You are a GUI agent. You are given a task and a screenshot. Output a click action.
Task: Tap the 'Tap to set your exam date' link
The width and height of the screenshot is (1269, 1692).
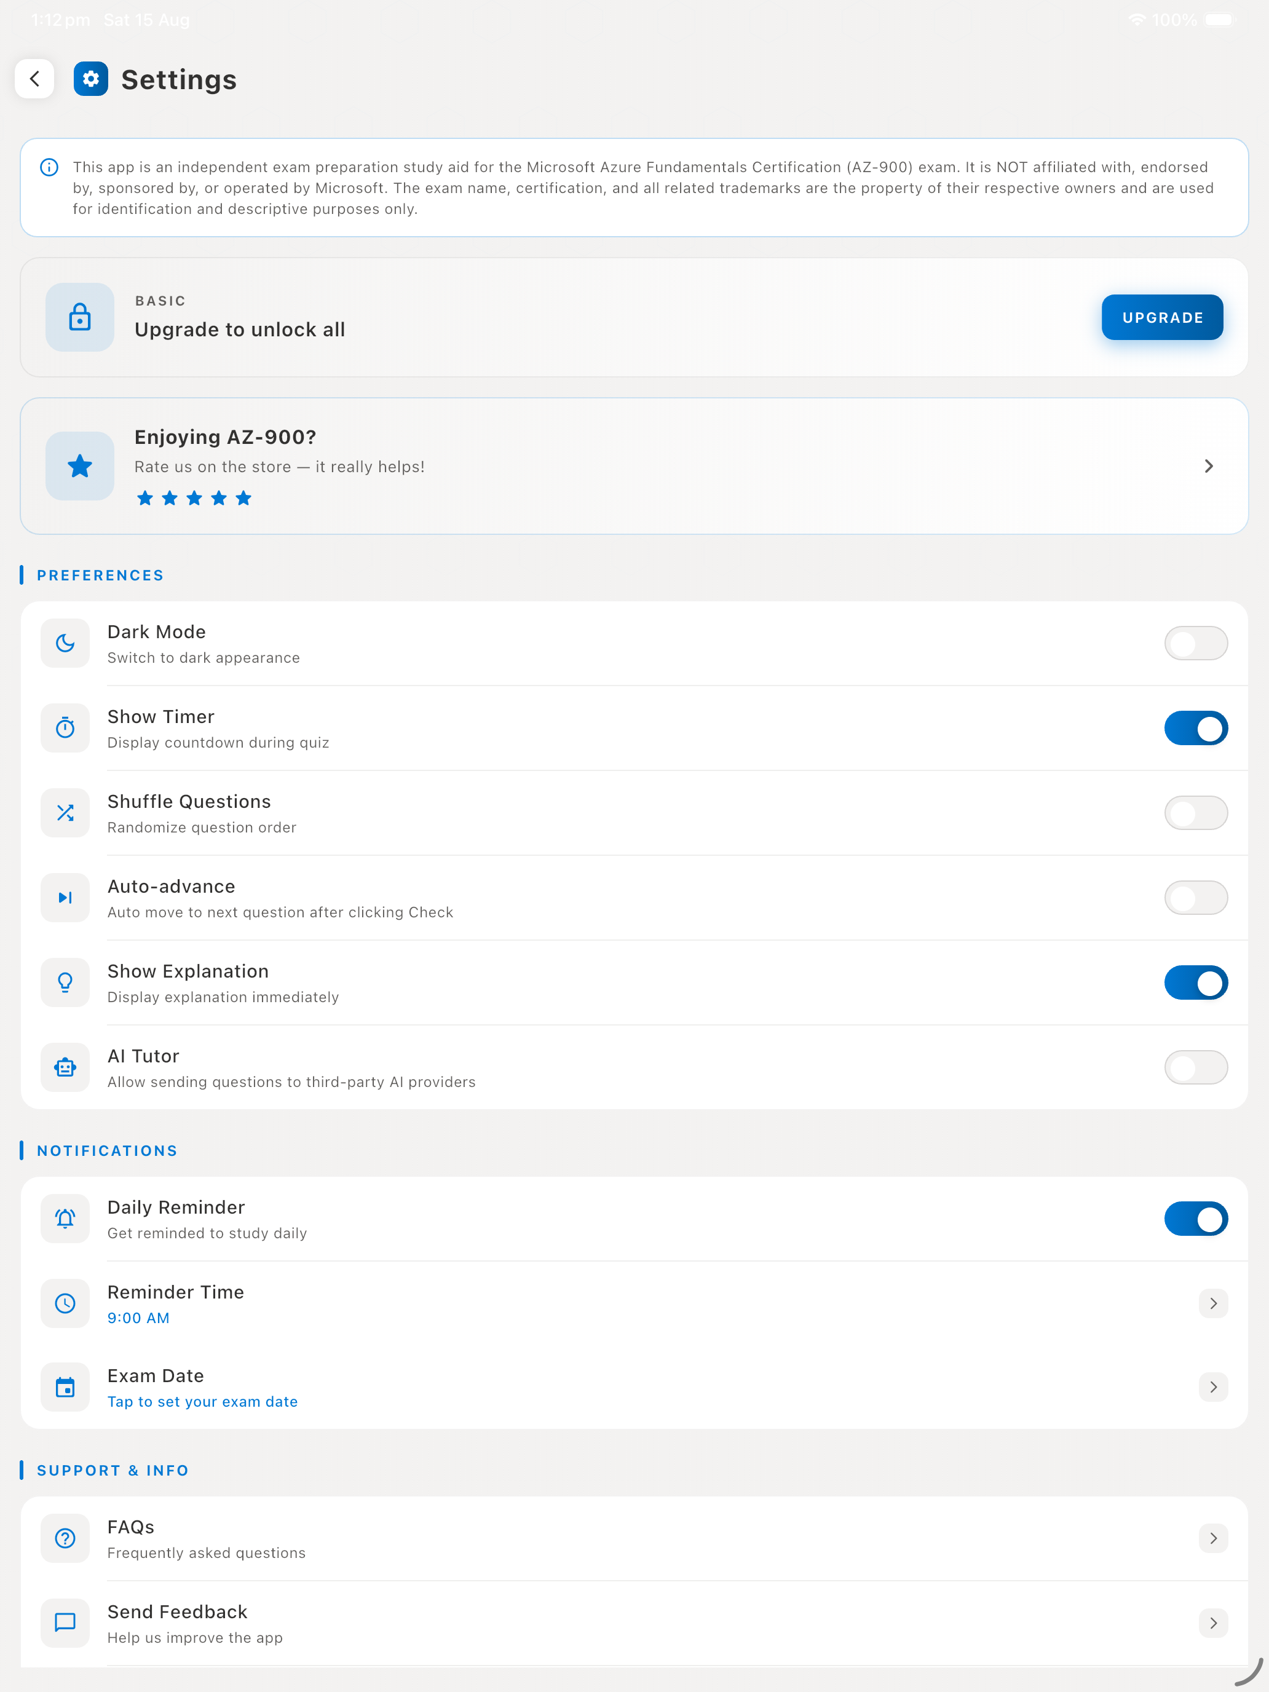click(203, 1402)
